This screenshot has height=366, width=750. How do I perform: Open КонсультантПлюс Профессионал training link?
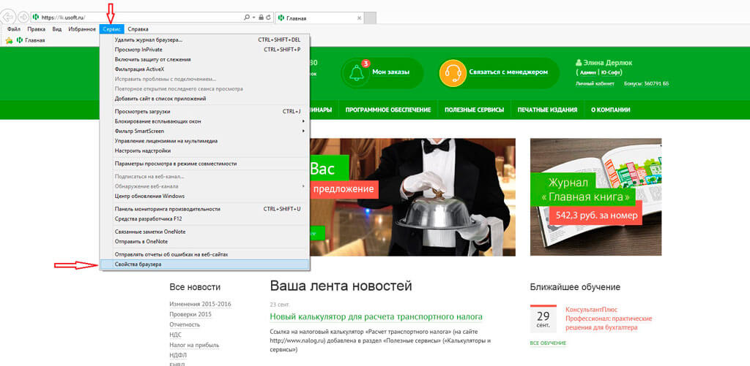pos(609,319)
